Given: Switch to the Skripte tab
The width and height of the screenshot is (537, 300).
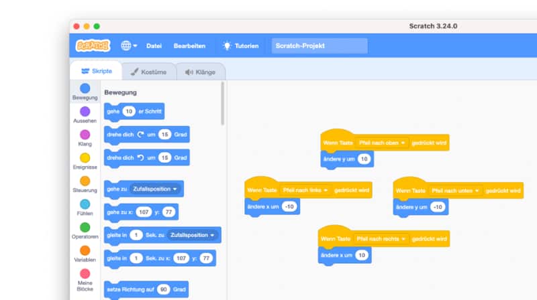Looking at the screenshot, I should (x=96, y=71).
